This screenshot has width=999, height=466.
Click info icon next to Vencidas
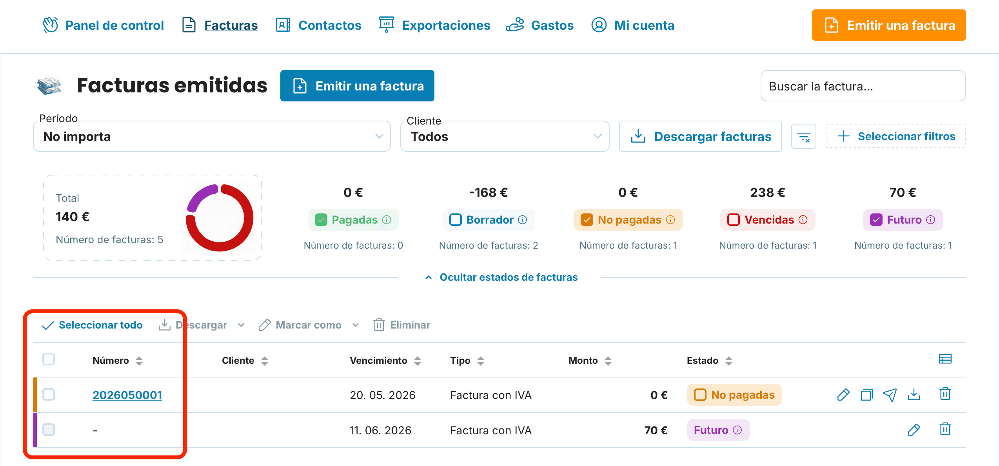click(803, 220)
